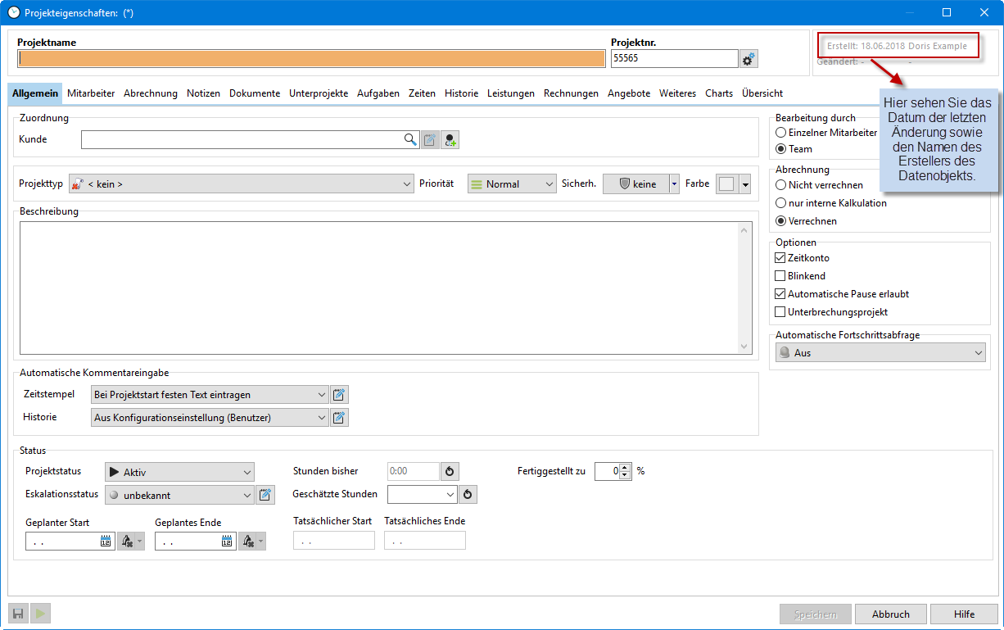Click the reset icon next to Stunden bisher
This screenshot has width=1004, height=630.
click(x=450, y=472)
